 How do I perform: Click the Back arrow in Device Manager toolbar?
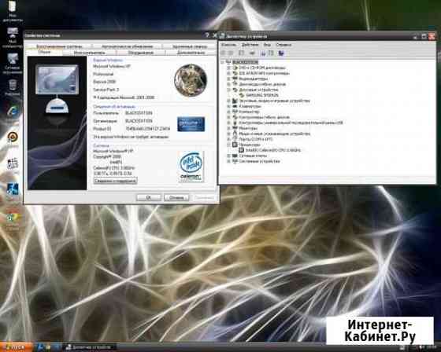(x=223, y=53)
